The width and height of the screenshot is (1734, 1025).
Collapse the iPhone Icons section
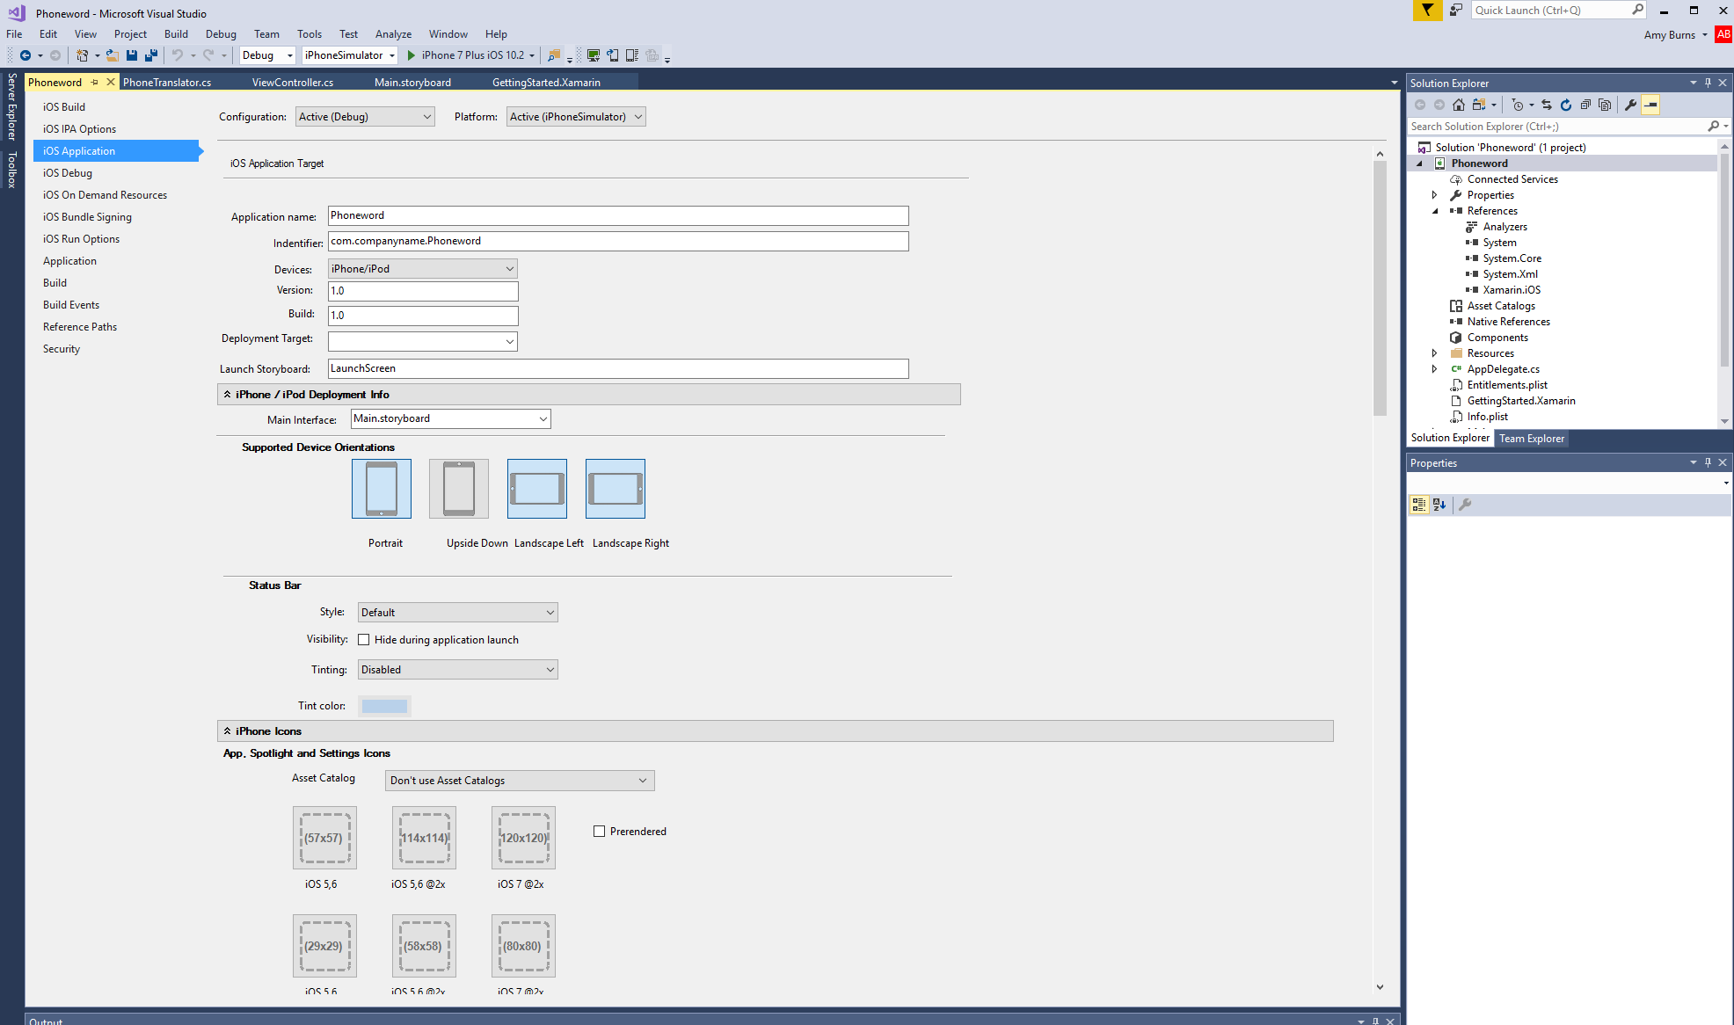tap(227, 731)
